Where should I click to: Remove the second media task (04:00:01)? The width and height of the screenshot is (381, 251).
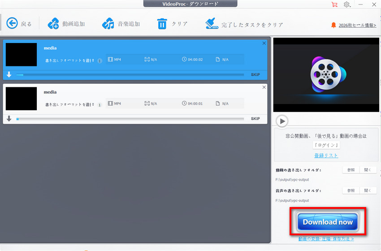point(264,87)
